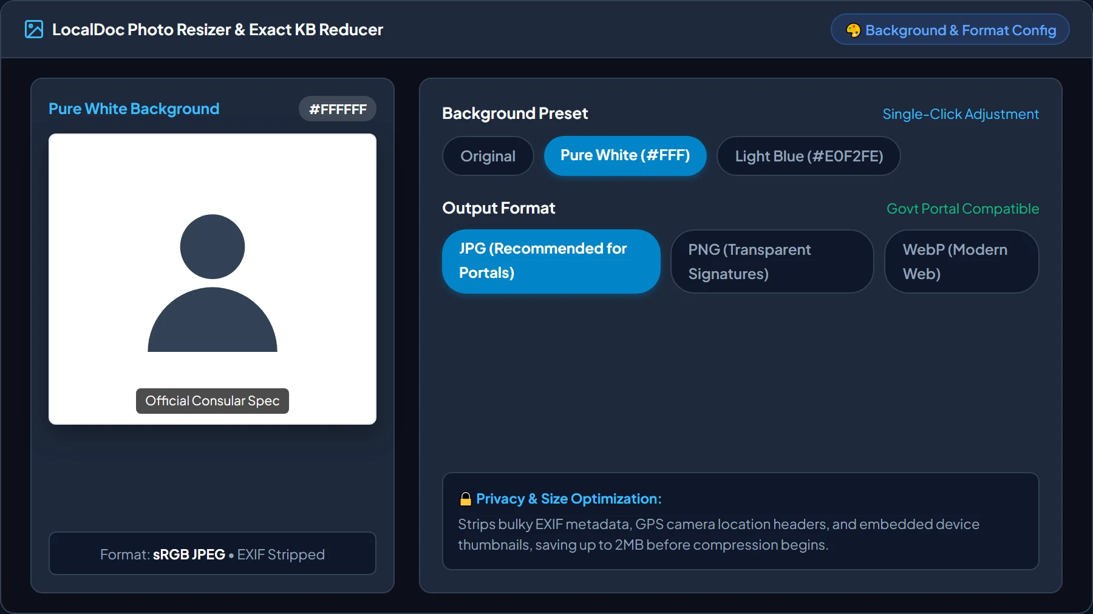1093x614 pixels.
Task: Click the #FFFFFF color badge
Action: point(338,109)
